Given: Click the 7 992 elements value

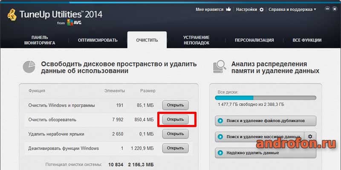Looking at the screenshot, I should 118,120.
